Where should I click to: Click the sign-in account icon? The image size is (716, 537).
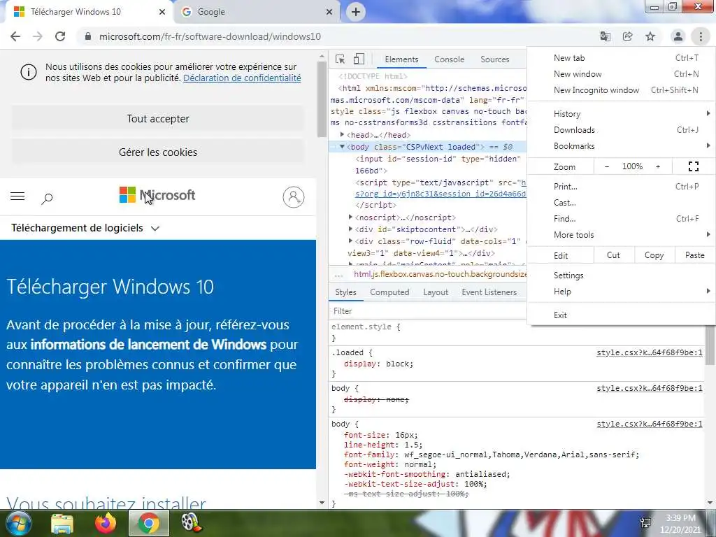pyautogui.click(x=294, y=197)
